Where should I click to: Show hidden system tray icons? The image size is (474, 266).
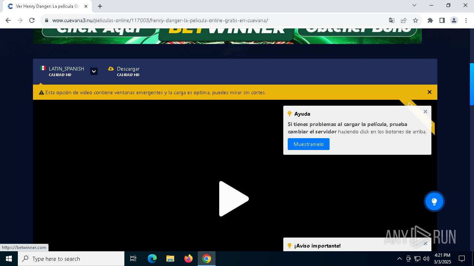pos(399,259)
